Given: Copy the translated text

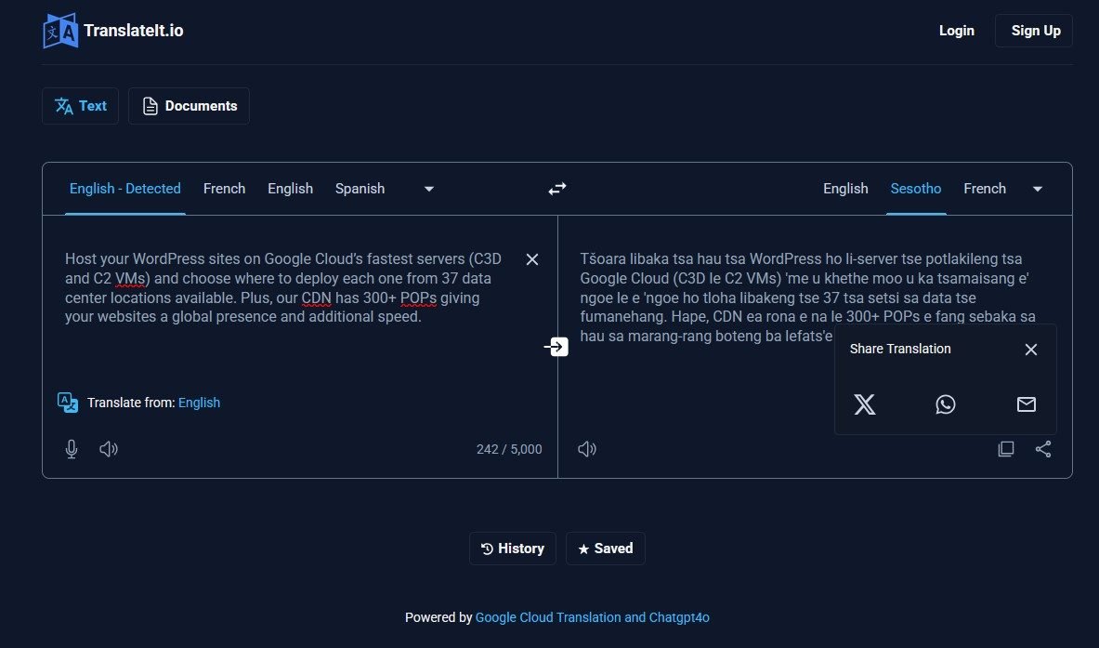Looking at the screenshot, I should click(x=1006, y=449).
